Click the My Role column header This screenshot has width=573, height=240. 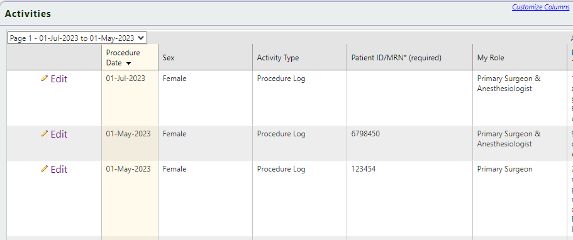point(491,58)
